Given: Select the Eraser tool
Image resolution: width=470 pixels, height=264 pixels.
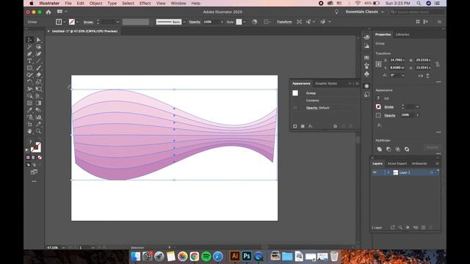Looking at the screenshot, I should coord(38,75).
